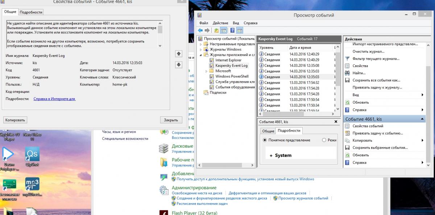Click the Копировать button
The height and width of the screenshot is (215, 435).
(15, 120)
